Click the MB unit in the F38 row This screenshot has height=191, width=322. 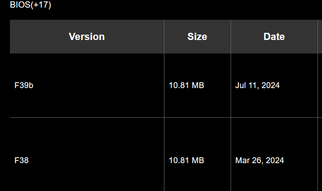pos(198,160)
